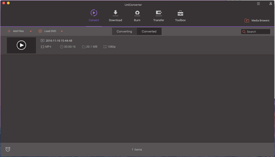Click the 00:00:16 duration text
The height and width of the screenshot is (157, 275).
pos(70,47)
